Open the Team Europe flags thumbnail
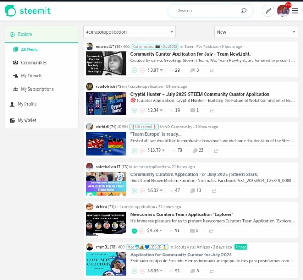The height and width of the screenshot is (280, 303). point(106,143)
